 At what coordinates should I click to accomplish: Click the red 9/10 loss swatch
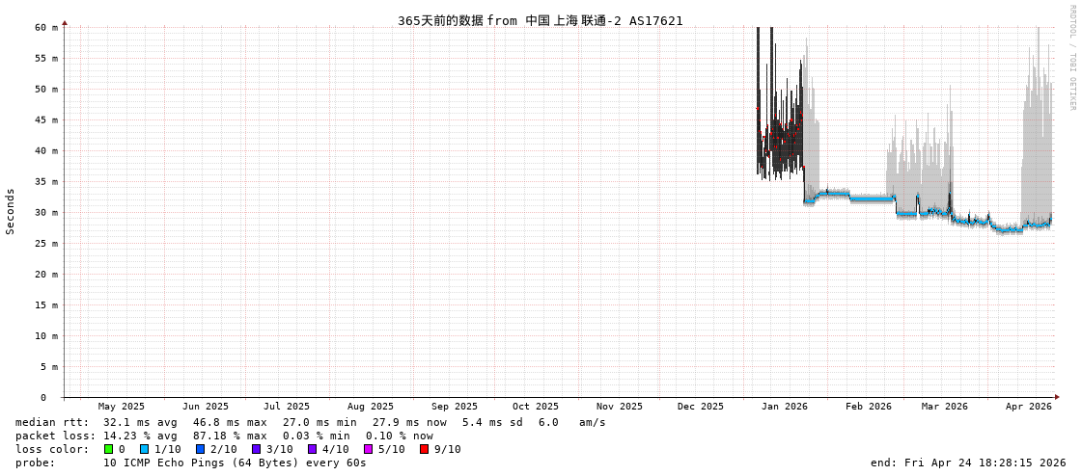pyautogui.click(x=424, y=449)
